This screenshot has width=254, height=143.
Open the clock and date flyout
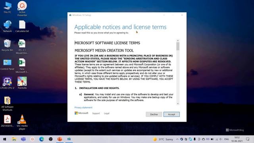[237, 139]
